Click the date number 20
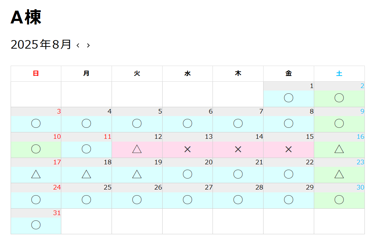Viewport: 379px width, 241px height. point(209,162)
